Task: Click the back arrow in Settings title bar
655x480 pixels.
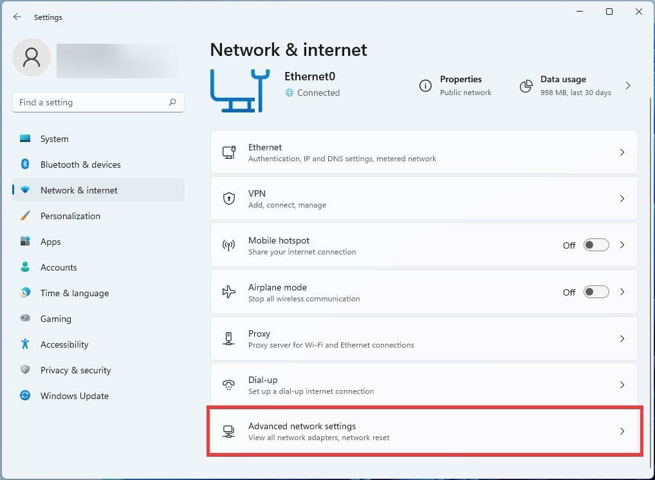Action: point(17,17)
